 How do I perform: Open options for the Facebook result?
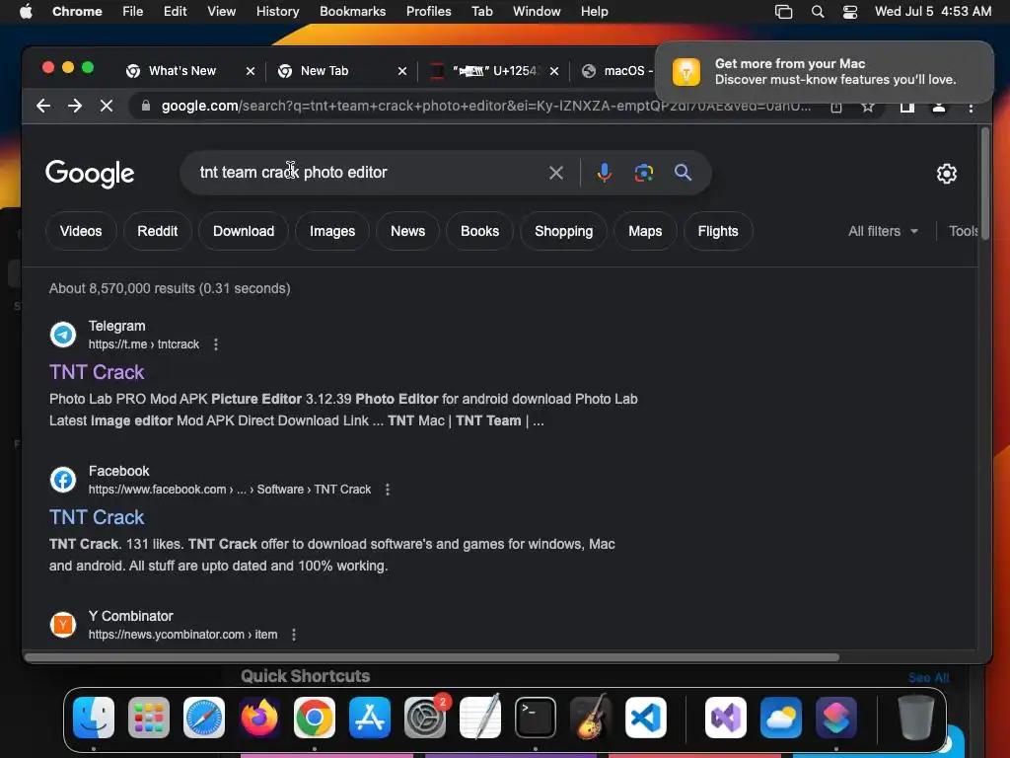[387, 490]
